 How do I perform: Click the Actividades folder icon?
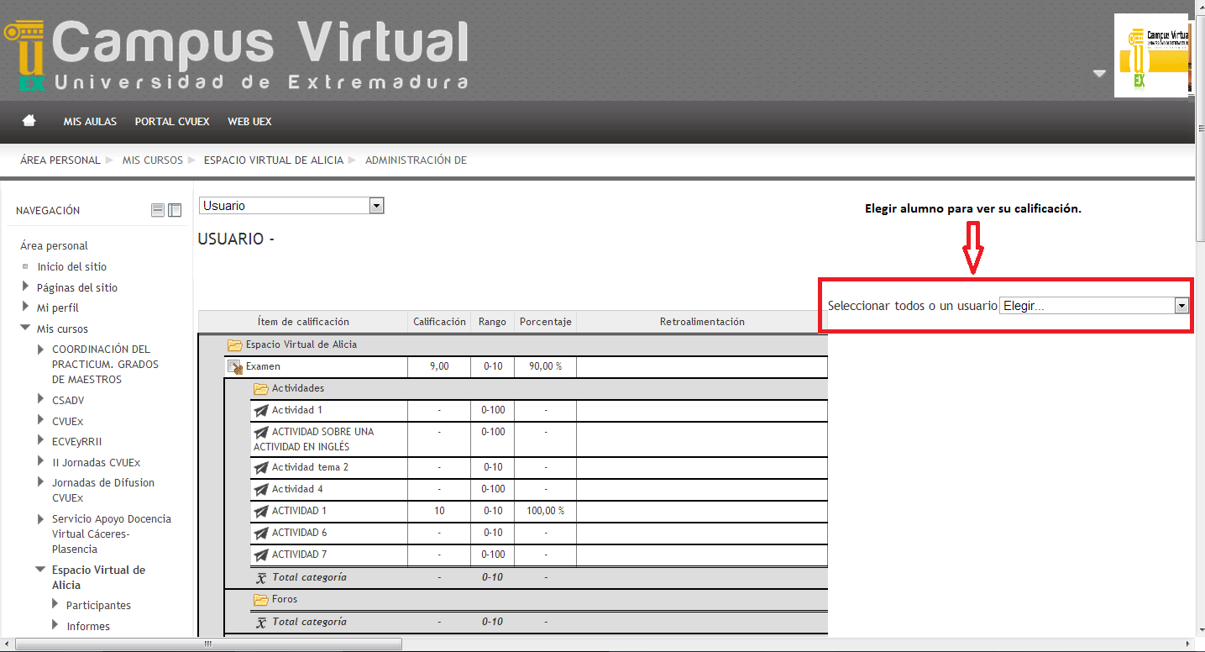coord(261,388)
